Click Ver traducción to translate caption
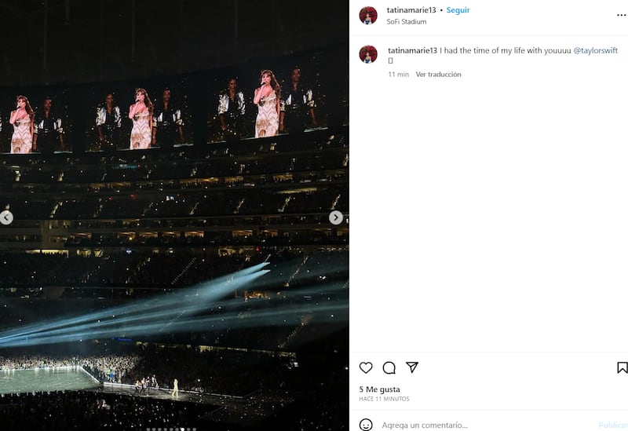The image size is (628, 431). pyautogui.click(x=438, y=75)
